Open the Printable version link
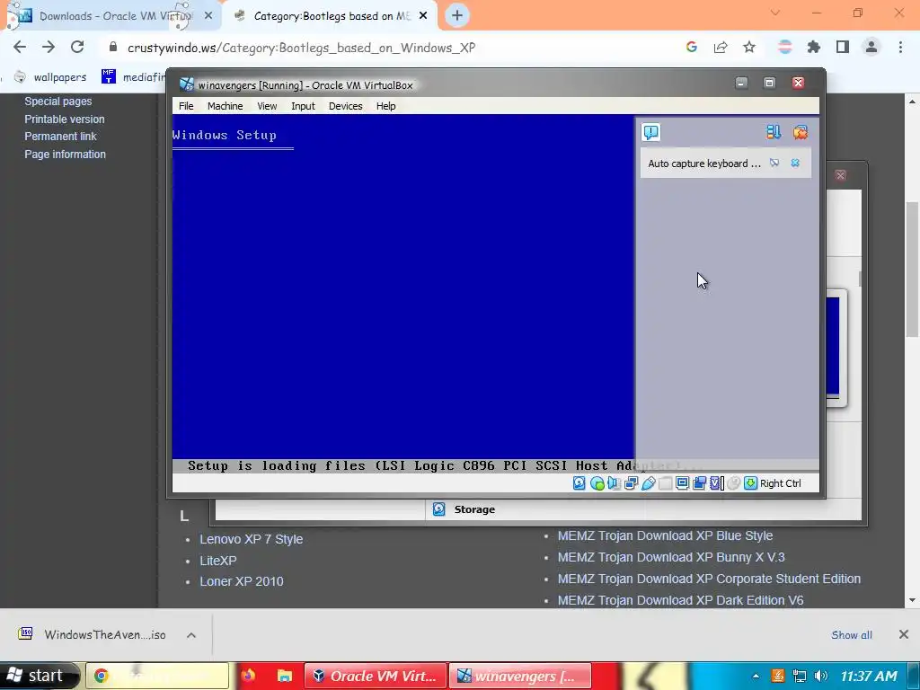 [x=65, y=119]
